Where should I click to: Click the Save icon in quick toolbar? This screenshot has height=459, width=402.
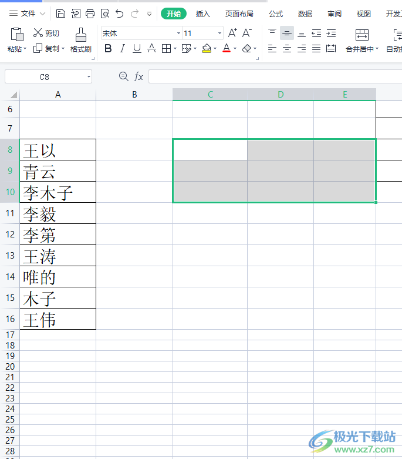pyautogui.click(x=60, y=14)
